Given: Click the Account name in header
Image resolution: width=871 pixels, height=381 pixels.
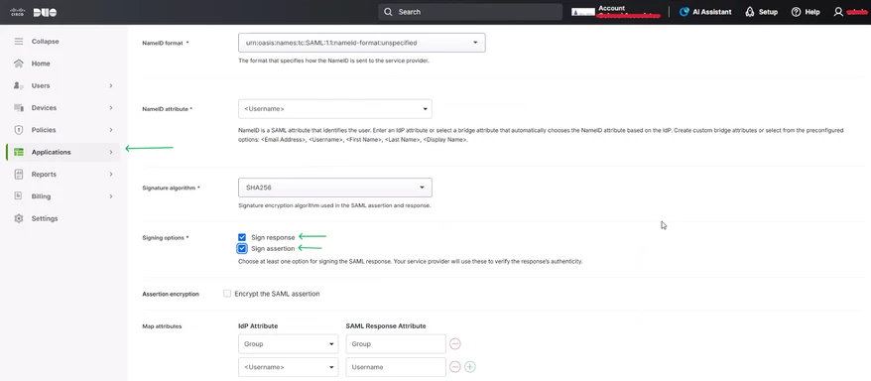Looking at the screenshot, I should 612,8.
